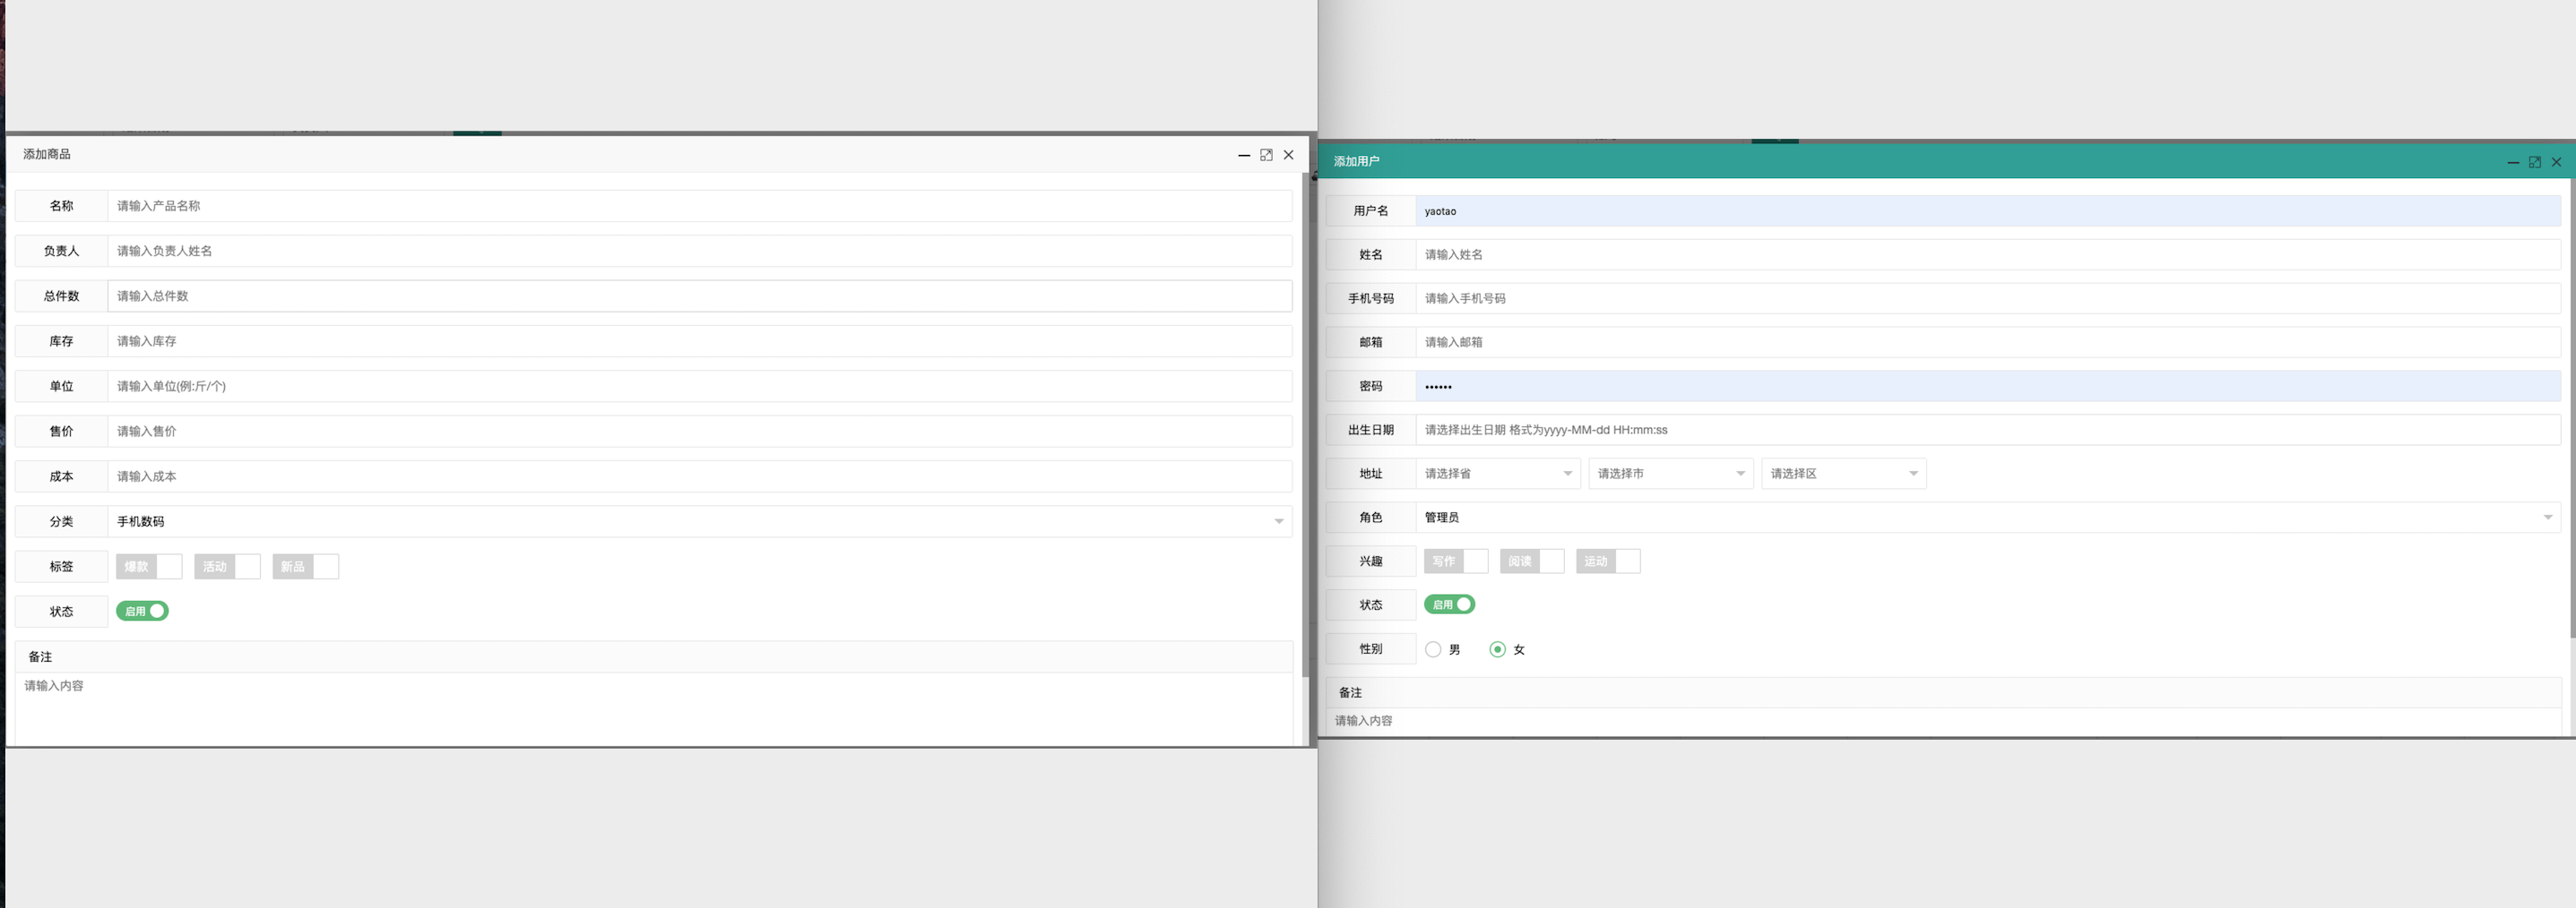Click the 添加用户 dialog title
Screen dimensions: 2576x908
tap(1356, 161)
